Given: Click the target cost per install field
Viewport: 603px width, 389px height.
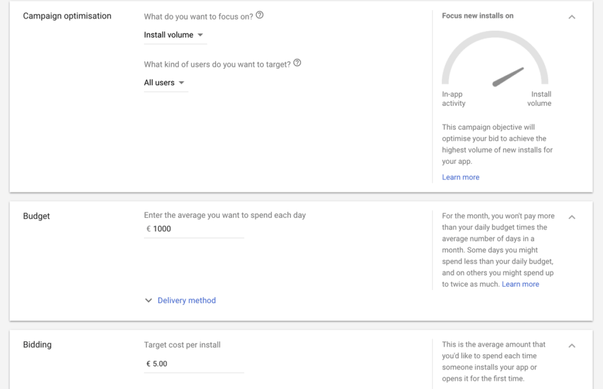Looking at the screenshot, I should (x=194, y=364).
